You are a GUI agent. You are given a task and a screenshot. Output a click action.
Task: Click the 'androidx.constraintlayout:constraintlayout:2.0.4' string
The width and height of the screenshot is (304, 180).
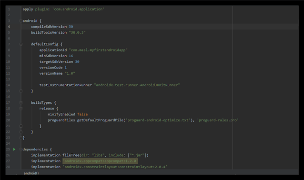click(115, 167)
